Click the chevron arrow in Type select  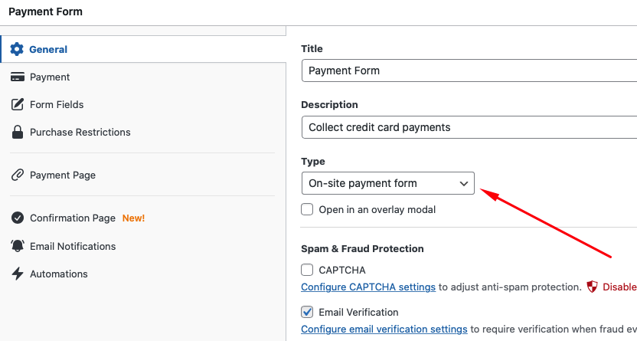[463, 184]
